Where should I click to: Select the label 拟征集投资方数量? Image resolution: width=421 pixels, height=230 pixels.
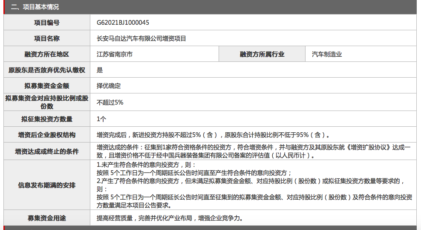pos(47,119)
